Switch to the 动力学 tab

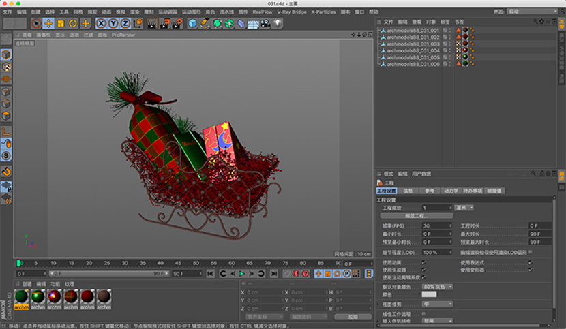451,191
